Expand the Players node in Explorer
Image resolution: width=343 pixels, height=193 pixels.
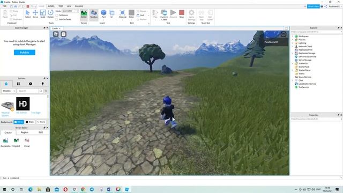293,40
